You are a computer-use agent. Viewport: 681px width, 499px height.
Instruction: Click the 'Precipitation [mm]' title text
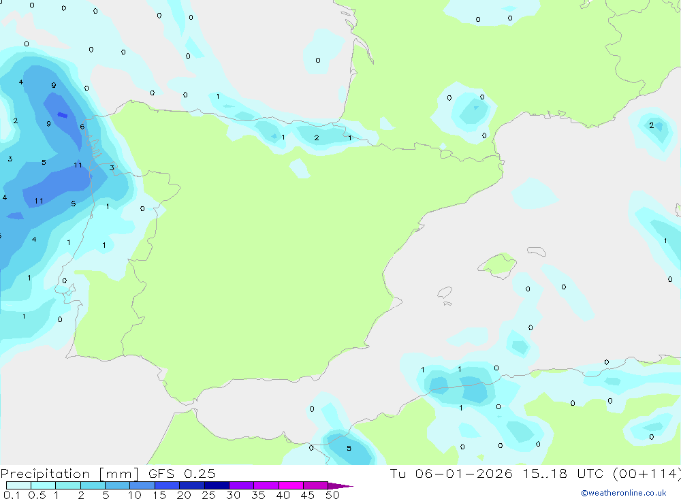point(69,474)
